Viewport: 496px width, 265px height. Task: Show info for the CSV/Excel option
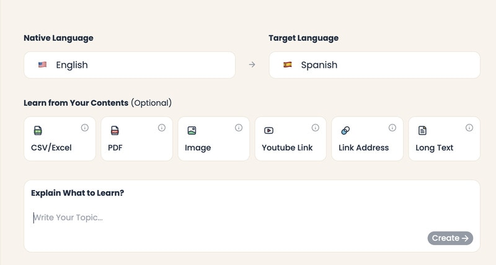pyautogui.click(x=85, y=128)
